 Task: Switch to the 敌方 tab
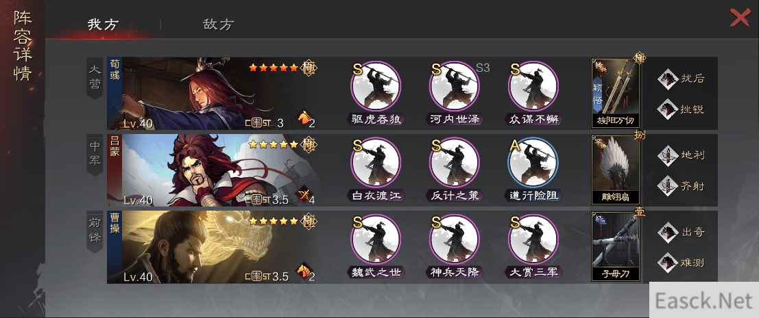[x=218, y=25]
